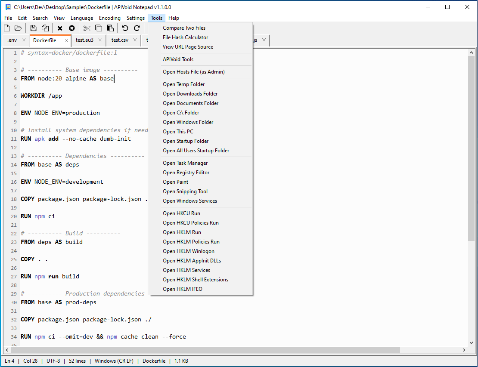Viewport: 478px width, 367px height.
Task: Click the Cut scissors icon
Action: [87, 28]
